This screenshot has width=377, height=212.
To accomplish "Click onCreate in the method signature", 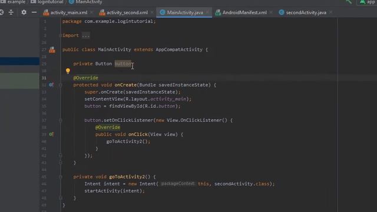I will [125, 85].
